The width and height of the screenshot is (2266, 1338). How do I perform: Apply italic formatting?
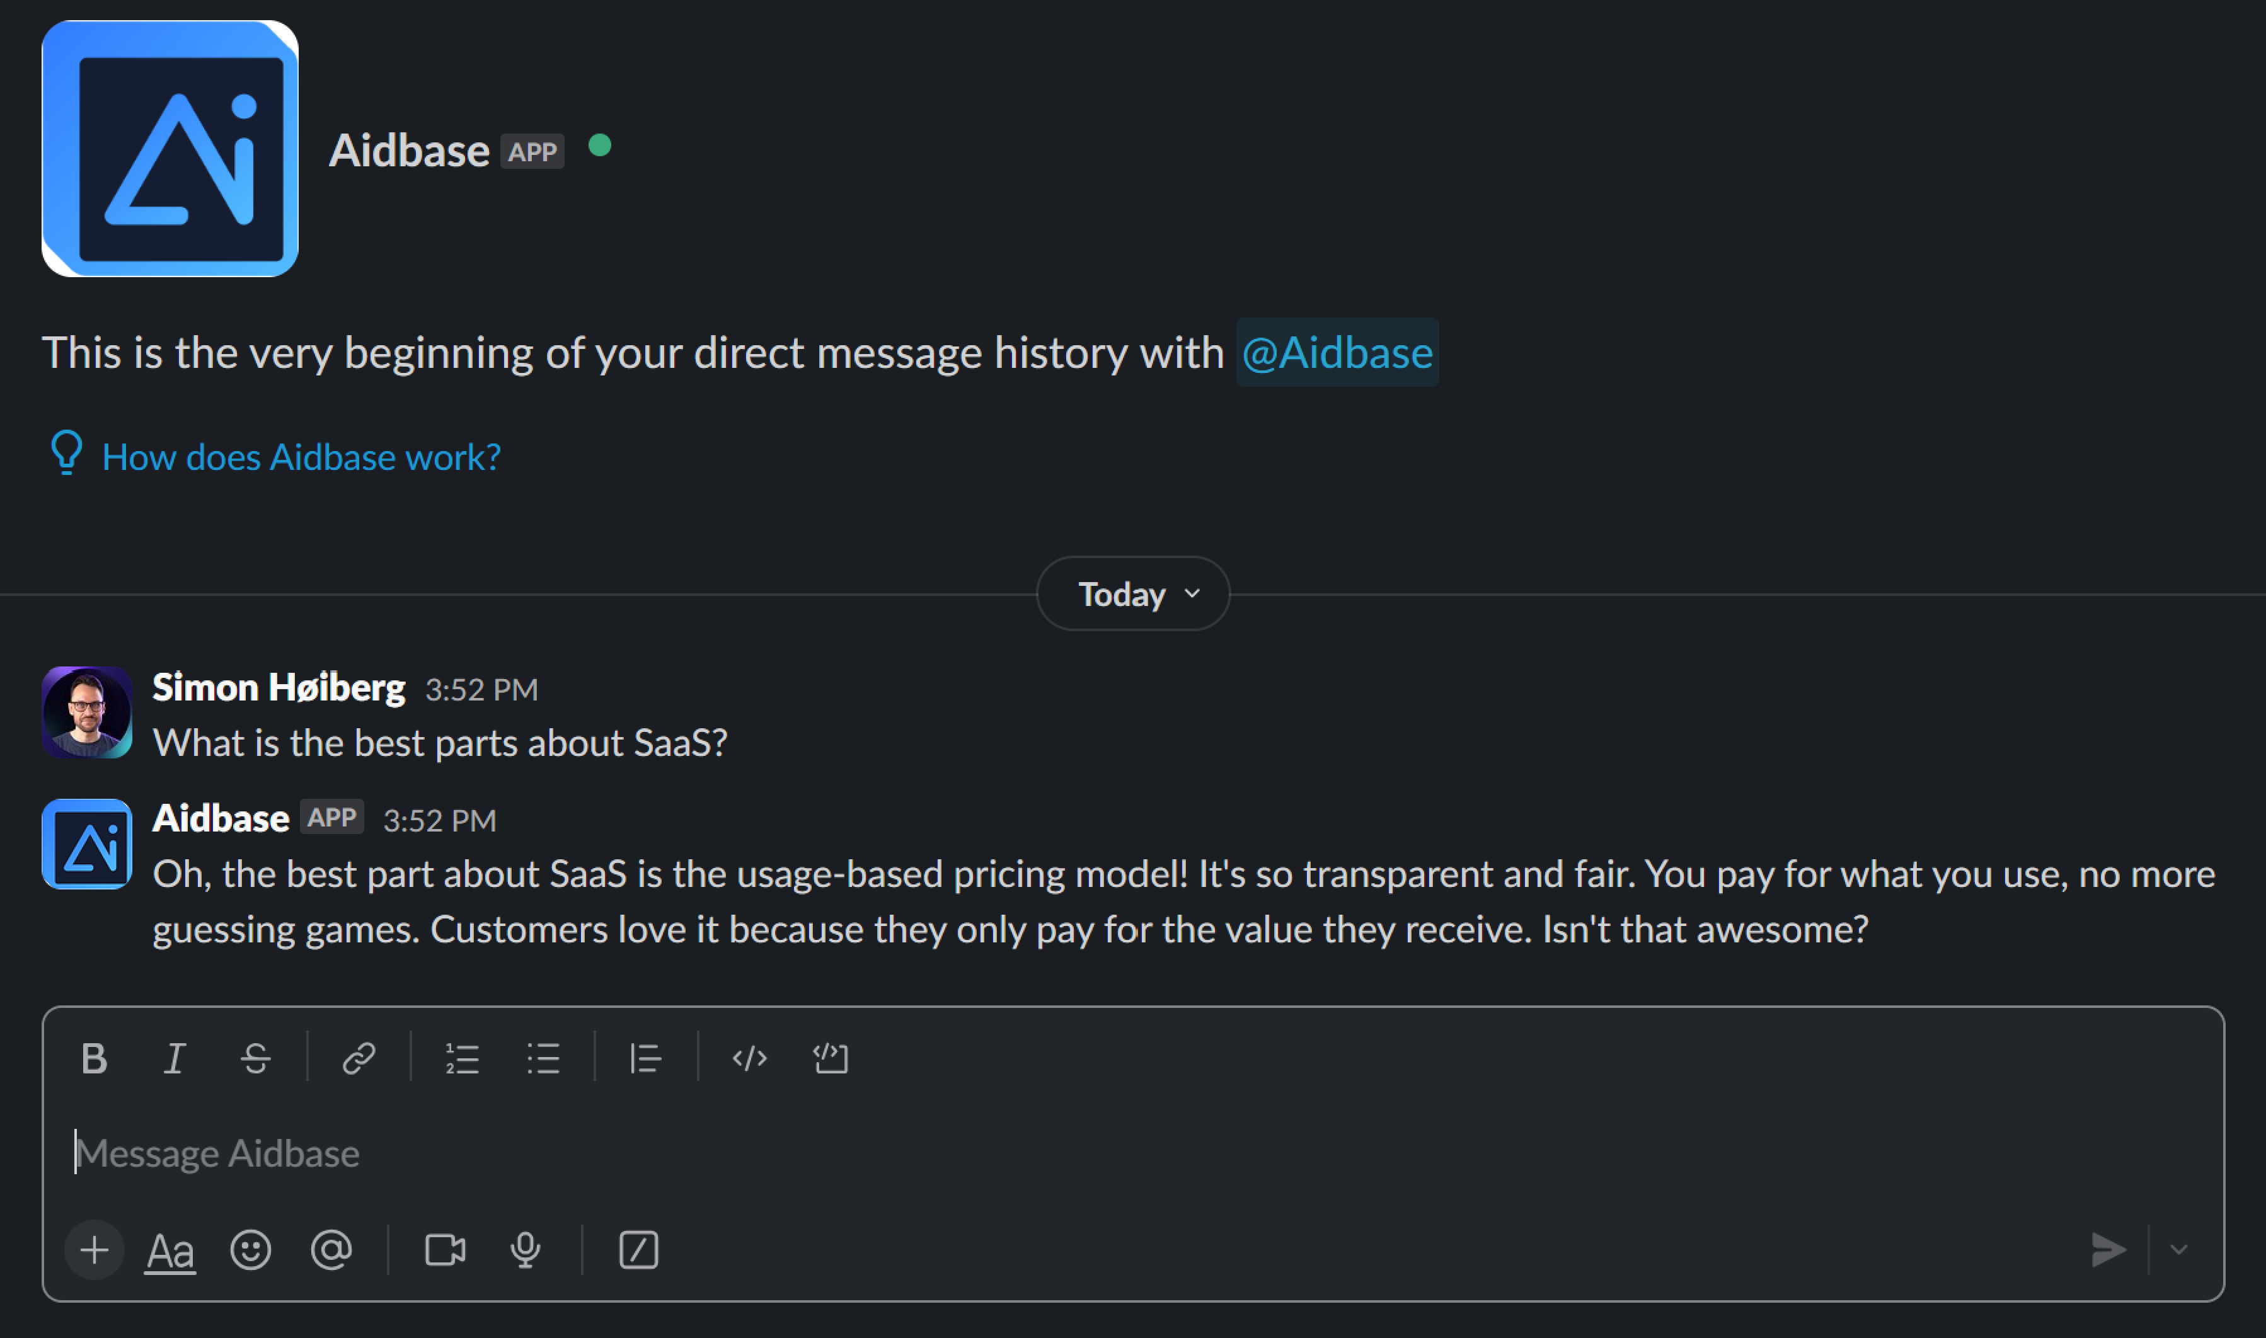click(175, 1058)
